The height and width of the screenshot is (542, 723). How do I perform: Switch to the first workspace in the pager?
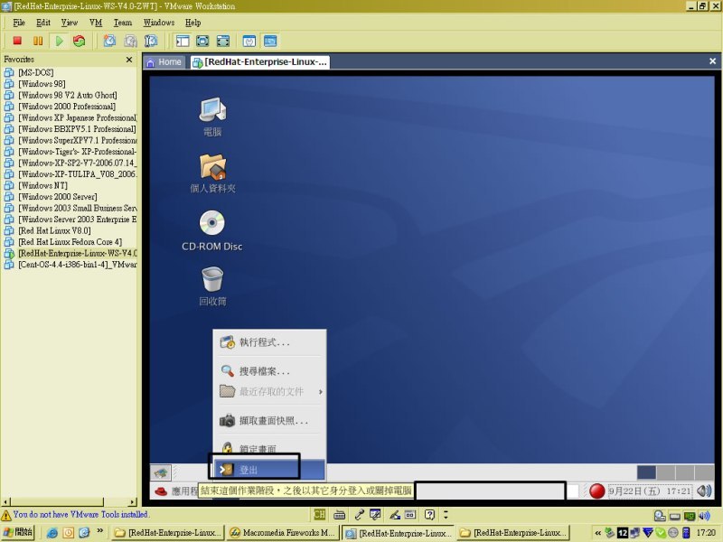coord(646,472)
